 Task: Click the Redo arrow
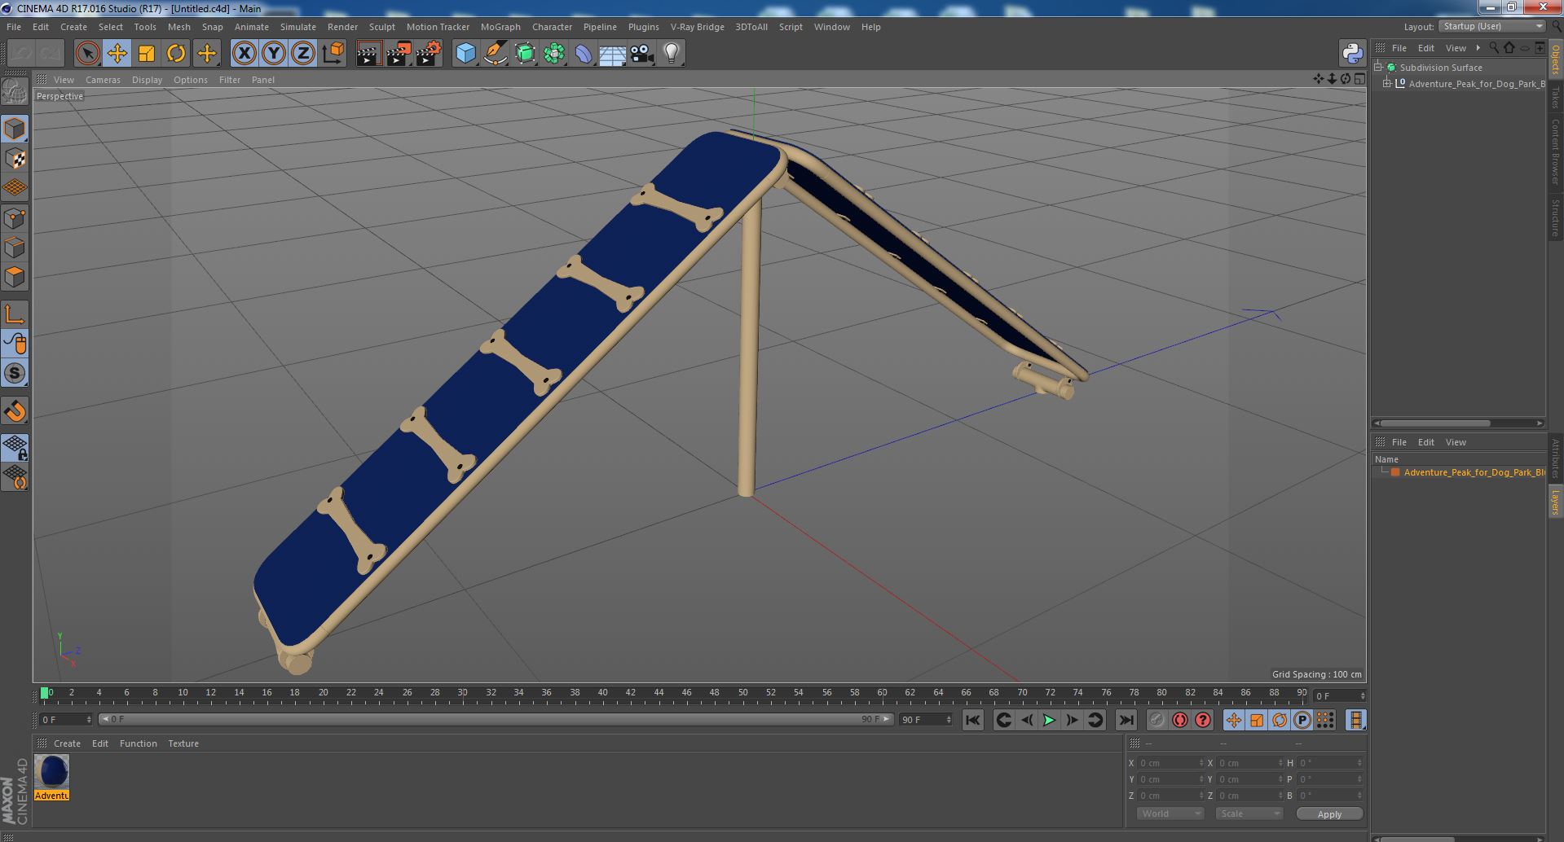(51, 54)
